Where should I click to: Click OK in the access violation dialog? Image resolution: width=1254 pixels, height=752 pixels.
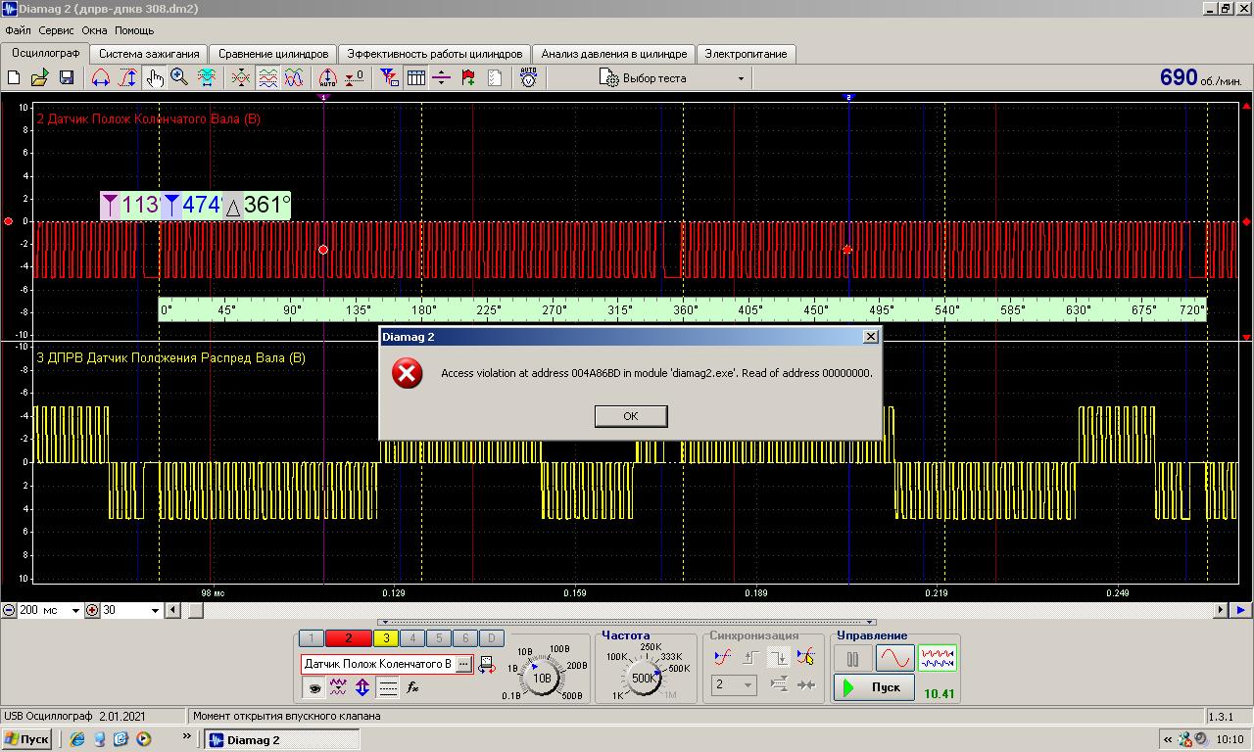pyautogui.click(x=631, y=416)
